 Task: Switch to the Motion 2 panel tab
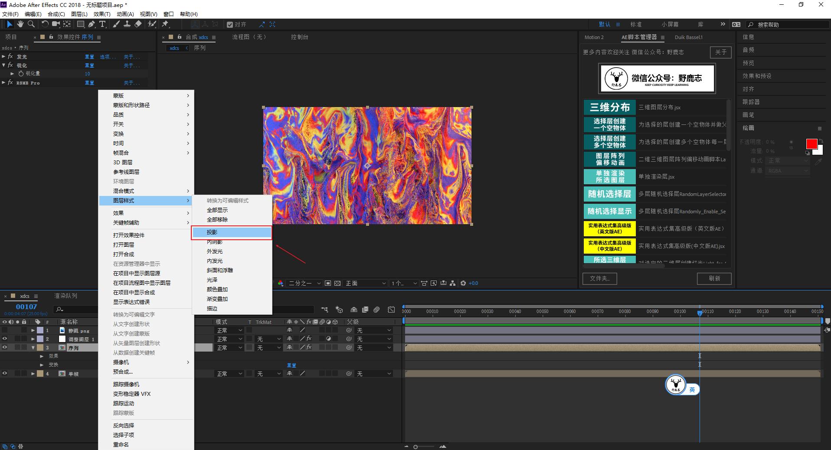click(x=595, y=37)
